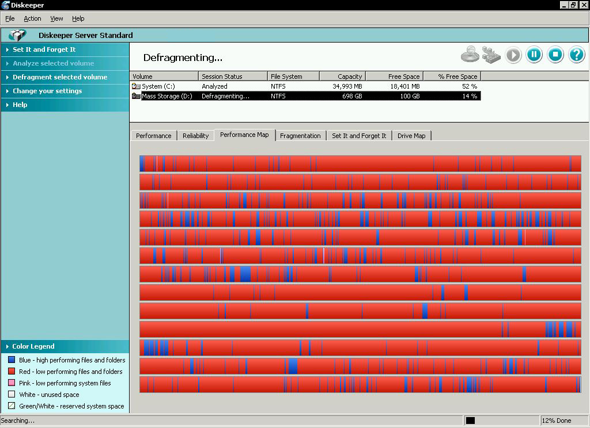Select the System (C:) volume row

(305, 86)
